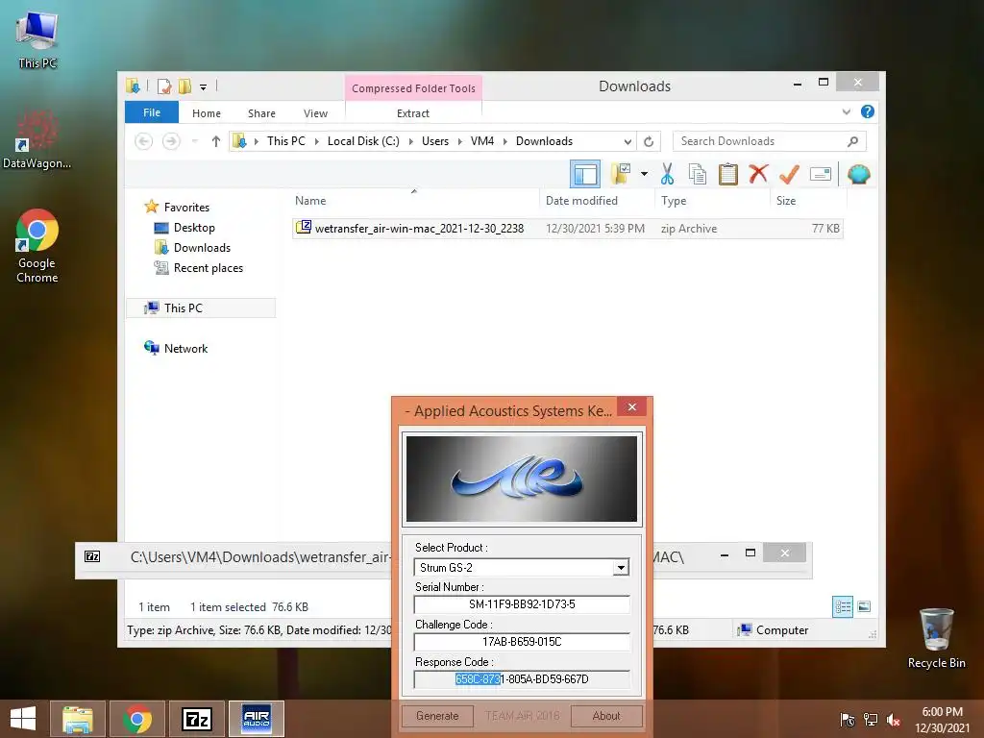This screenshot has height=738, width=984.
Task: Open the File ribbon tab
Action: click(x=152, y=112)
